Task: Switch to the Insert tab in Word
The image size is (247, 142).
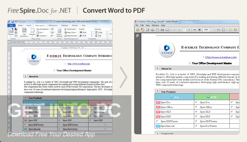Action: pyautogui.click(x=29, y=25)
